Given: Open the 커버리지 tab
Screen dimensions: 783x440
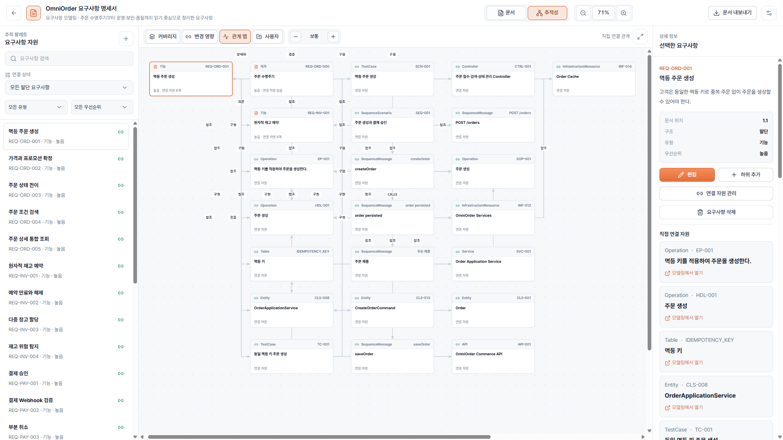Looking at the screenshot, I should pos(163,37).
